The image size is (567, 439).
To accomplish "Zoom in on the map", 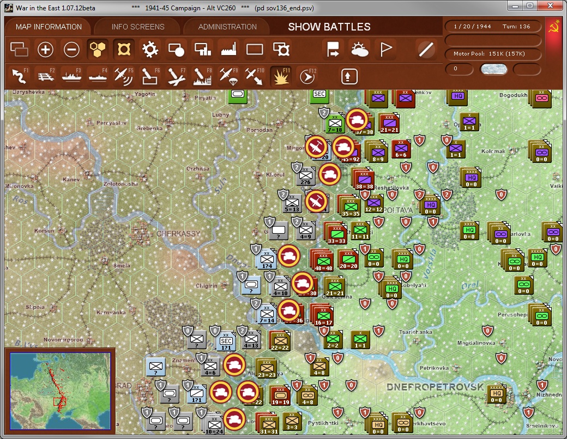I will (45, 49).
